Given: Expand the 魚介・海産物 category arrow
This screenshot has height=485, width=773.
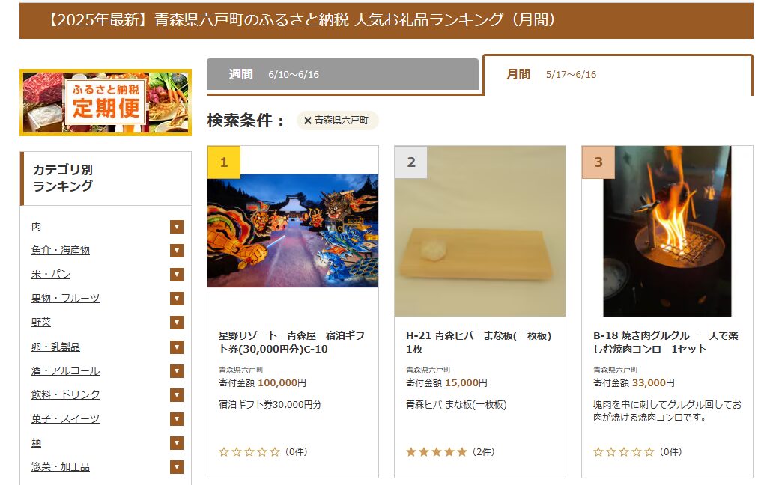Looking at the screenshot, I should [x=177, y=251].
